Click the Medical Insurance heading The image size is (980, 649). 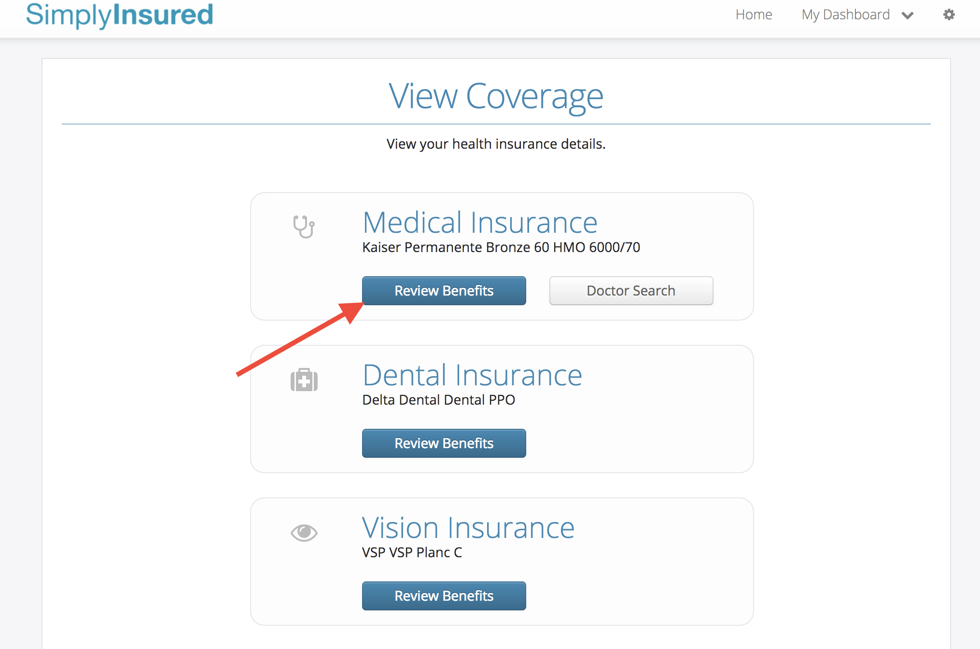tap(480, 223)
